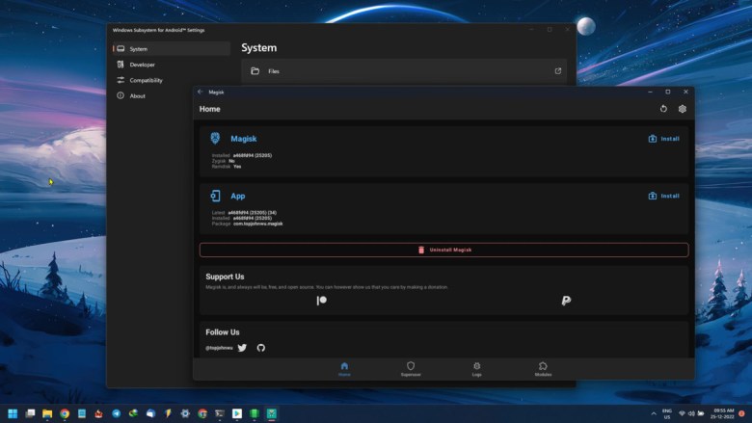Click the Ramdisk Yes status line
This screenshot has height=423, width=752.
[x=227, y=167]
